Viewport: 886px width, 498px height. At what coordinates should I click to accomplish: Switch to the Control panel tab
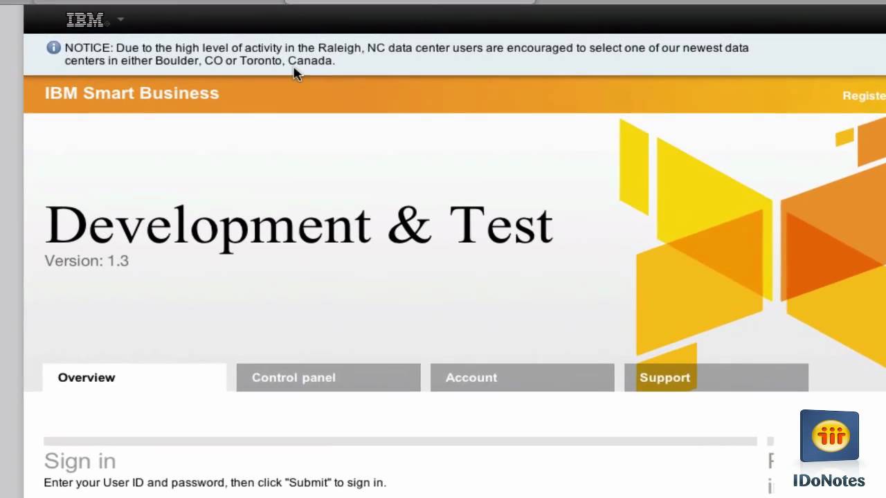click(x=328, y=378)
